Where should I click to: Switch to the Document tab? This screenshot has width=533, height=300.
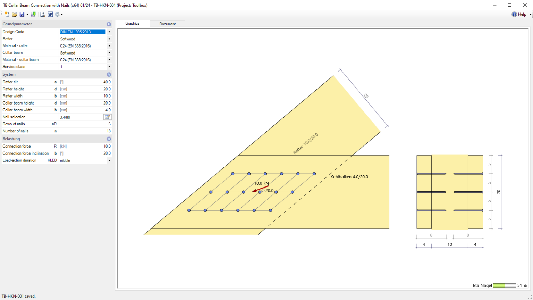coord(168,24)
